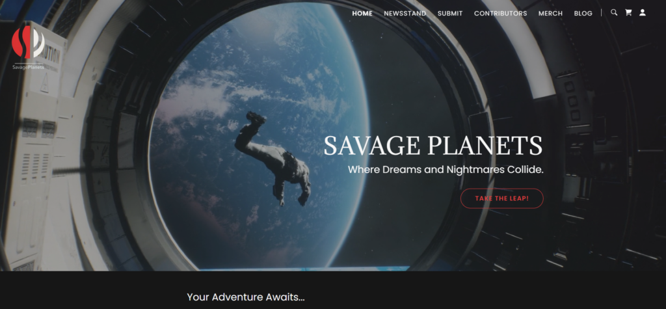Open the NEWSSTAND menu item

pos(405,13)
